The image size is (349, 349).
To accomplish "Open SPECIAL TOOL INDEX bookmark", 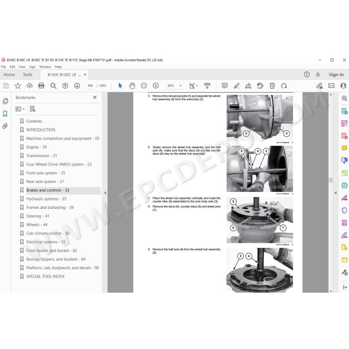I will [x=45, y=276].
